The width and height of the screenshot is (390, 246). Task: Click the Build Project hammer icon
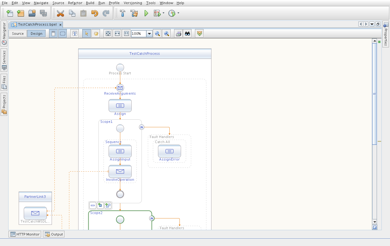(x=123, y=13)
